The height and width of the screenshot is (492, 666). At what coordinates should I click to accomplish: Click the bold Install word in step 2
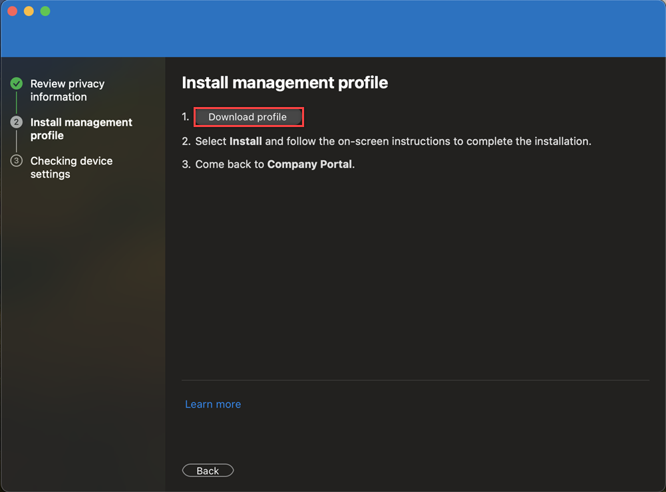[x=246, y=141]
